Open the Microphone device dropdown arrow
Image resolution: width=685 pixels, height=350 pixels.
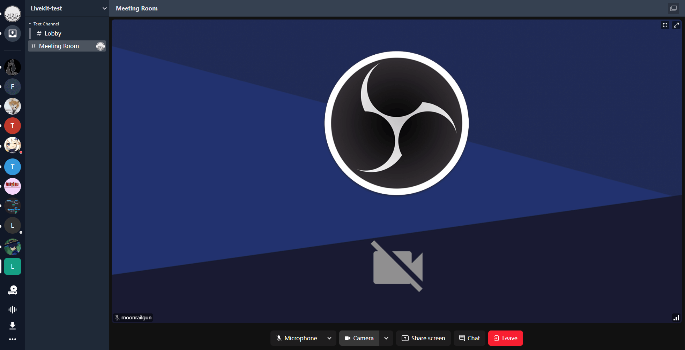pos(329,338)
